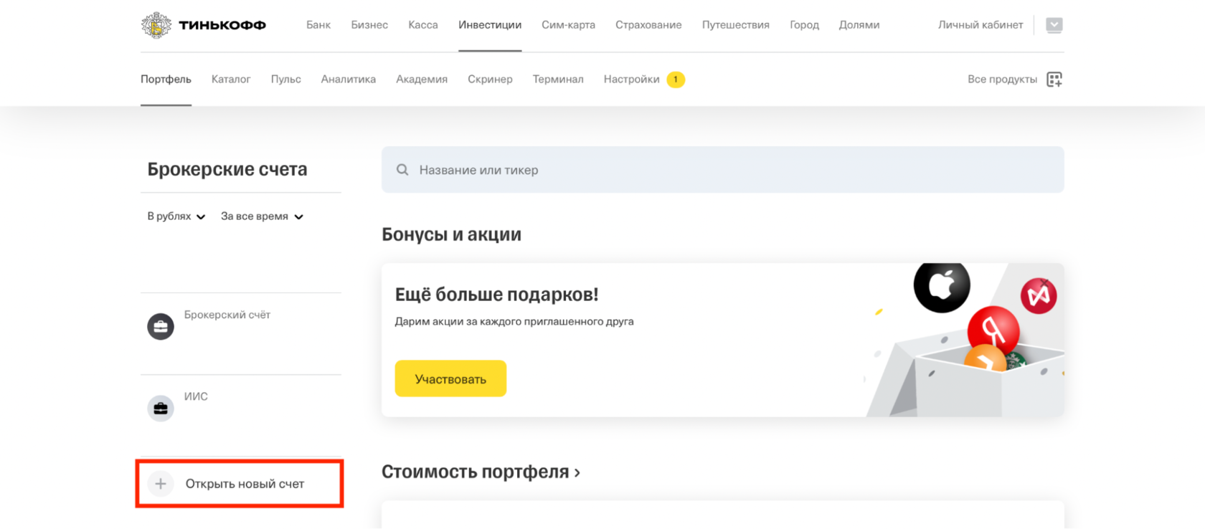
Task: Open the Путешествия section
Action: [736, 25]
